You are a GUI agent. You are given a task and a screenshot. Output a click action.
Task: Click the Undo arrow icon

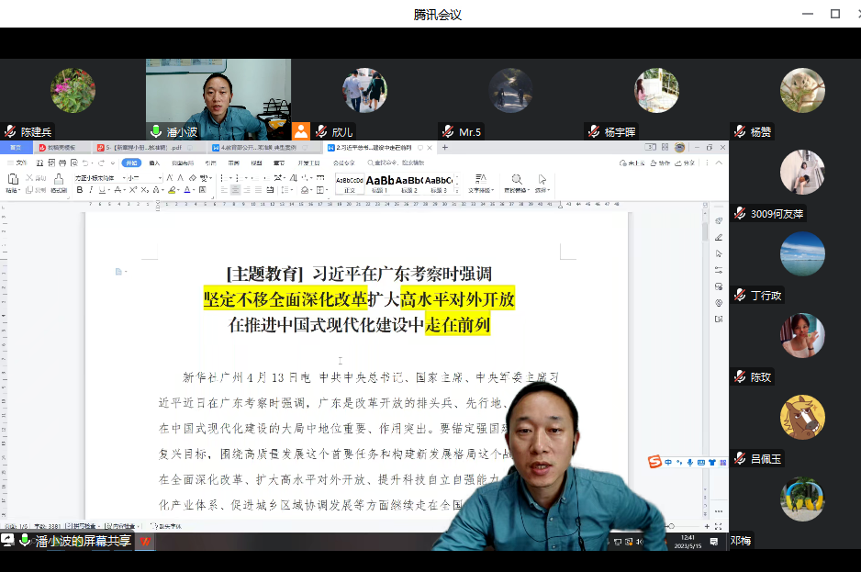85,163
